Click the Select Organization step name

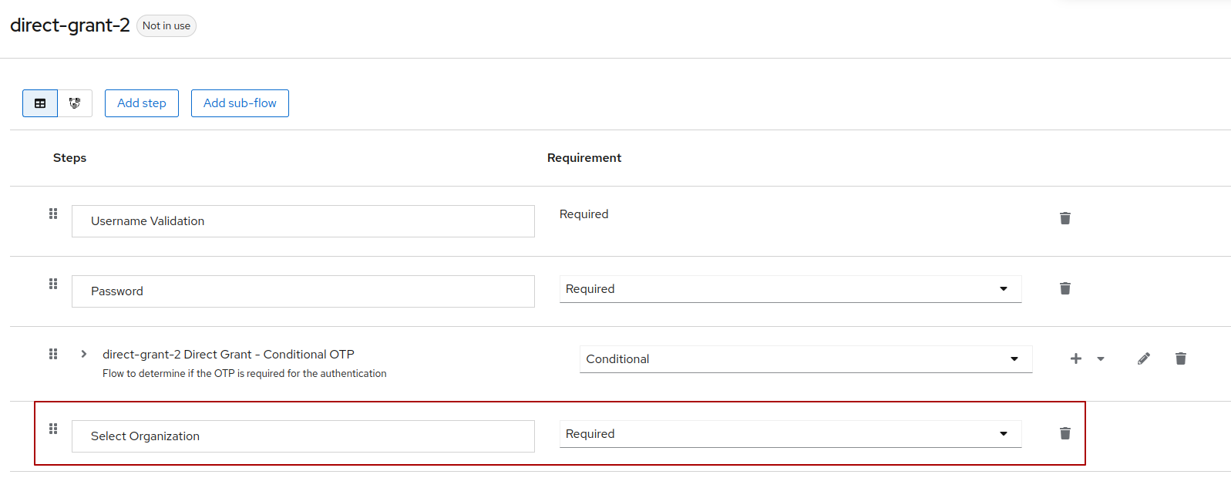click(145, 436)
